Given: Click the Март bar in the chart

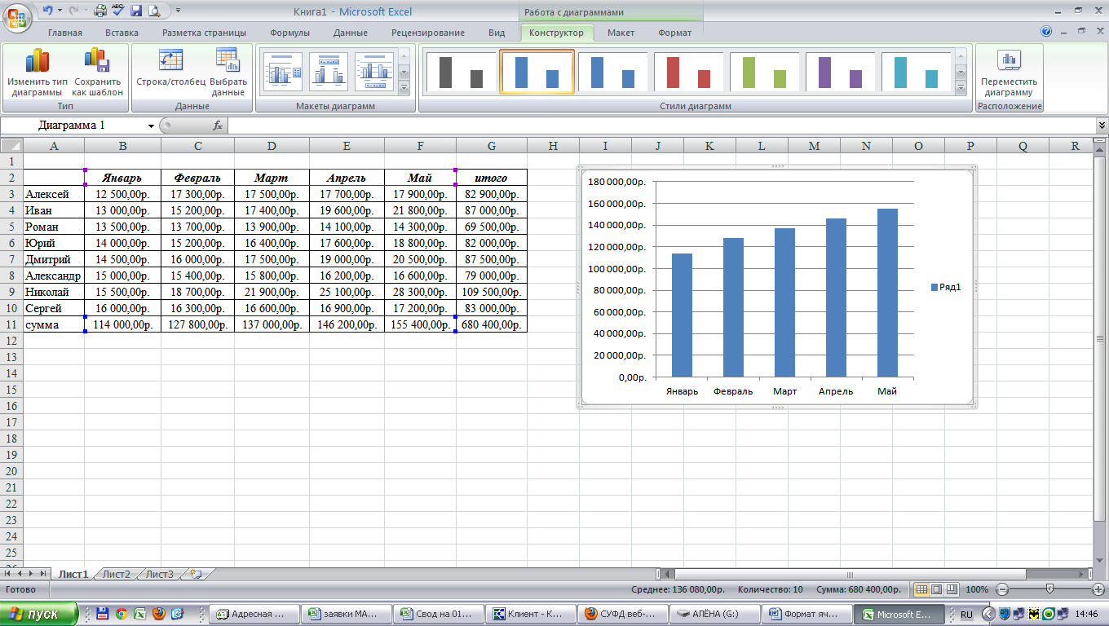Looking at the screenshot, I should tap(784, 302).
